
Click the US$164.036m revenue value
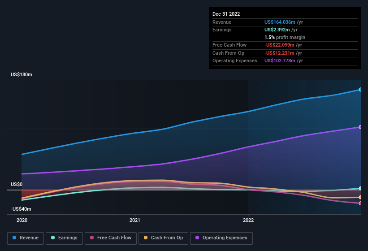coord(280,22)
